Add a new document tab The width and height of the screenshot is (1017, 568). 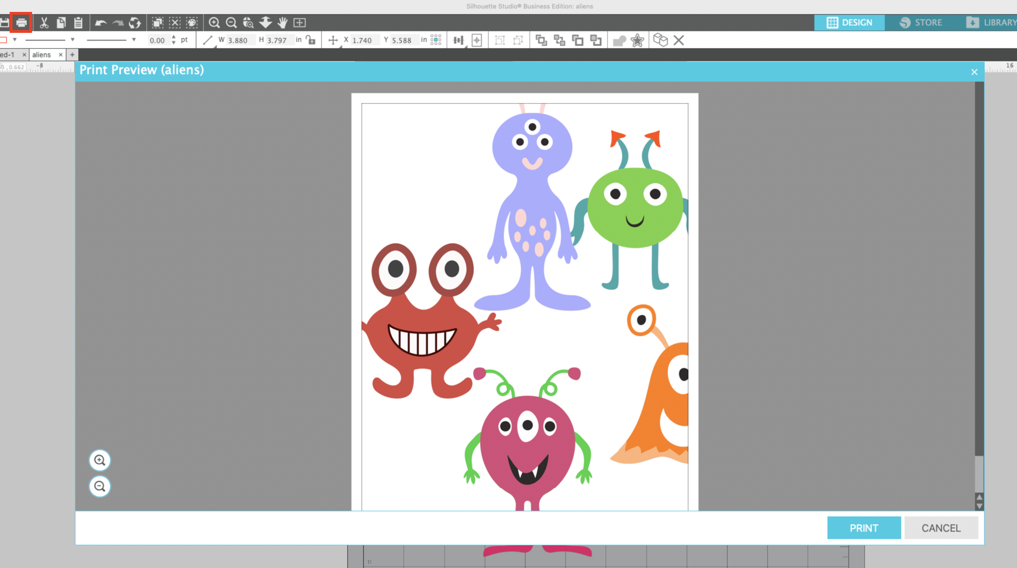72,55
